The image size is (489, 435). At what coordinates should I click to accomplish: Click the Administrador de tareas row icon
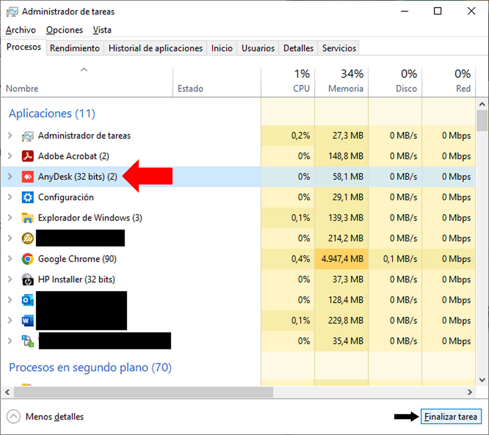coord(27,136)
